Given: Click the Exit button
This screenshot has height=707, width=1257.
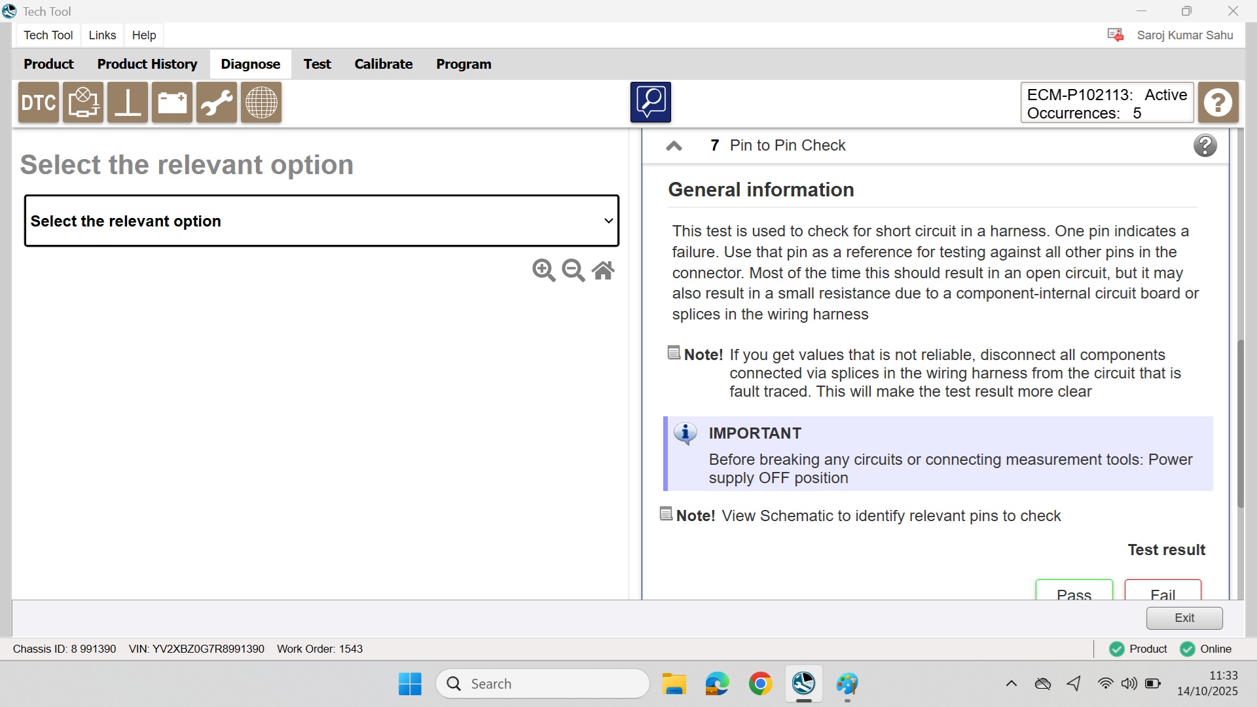Looking at the screenshot, I should click(1184, 617).
